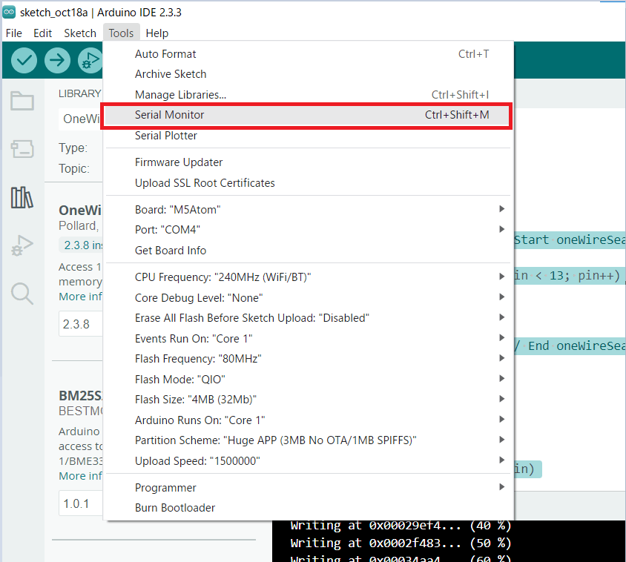Expand the Port: "COM4" submenu

[x=308, y=230]
